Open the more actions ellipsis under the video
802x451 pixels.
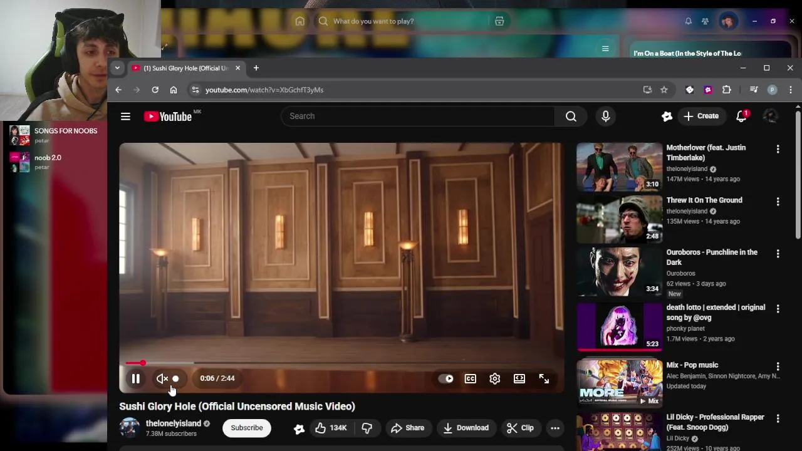555,428
